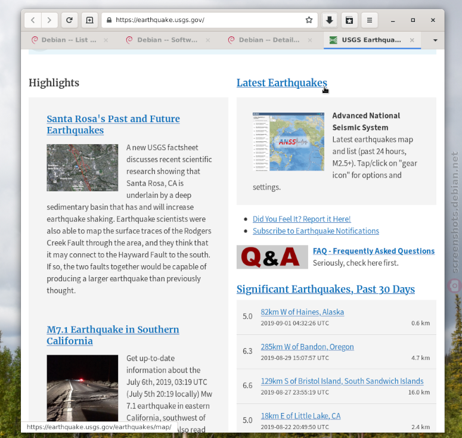Click magnitude 6.6 in the earthquake list
Viewport: 462px width, 438px height.
click(247, 386)
